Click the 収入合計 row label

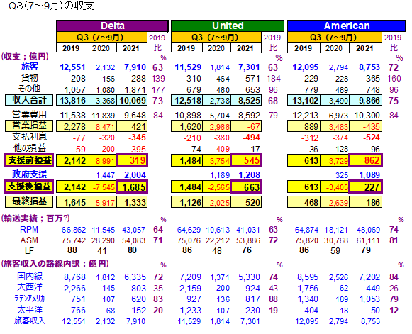(x=29, y=100)
